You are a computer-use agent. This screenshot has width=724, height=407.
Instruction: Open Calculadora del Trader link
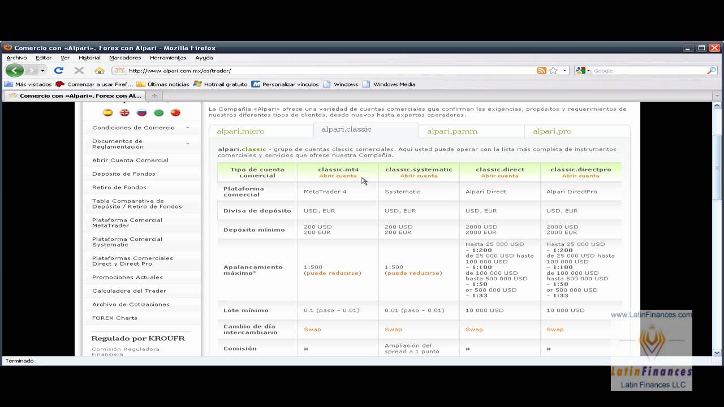click(129, 291)
